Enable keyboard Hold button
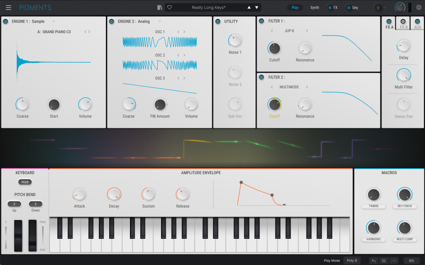 coord(25,182)
